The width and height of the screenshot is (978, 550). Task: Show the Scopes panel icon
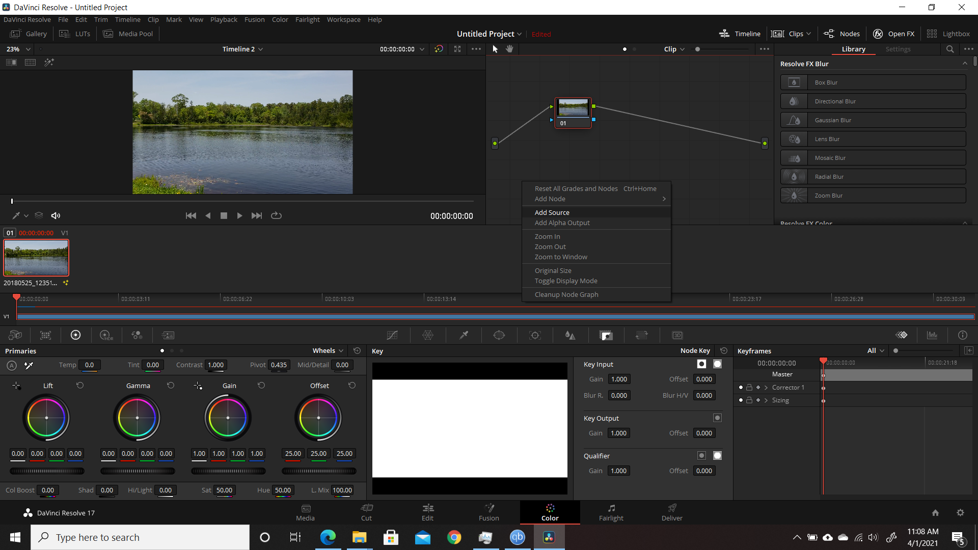pyautogui.click(x=932, y=335)
